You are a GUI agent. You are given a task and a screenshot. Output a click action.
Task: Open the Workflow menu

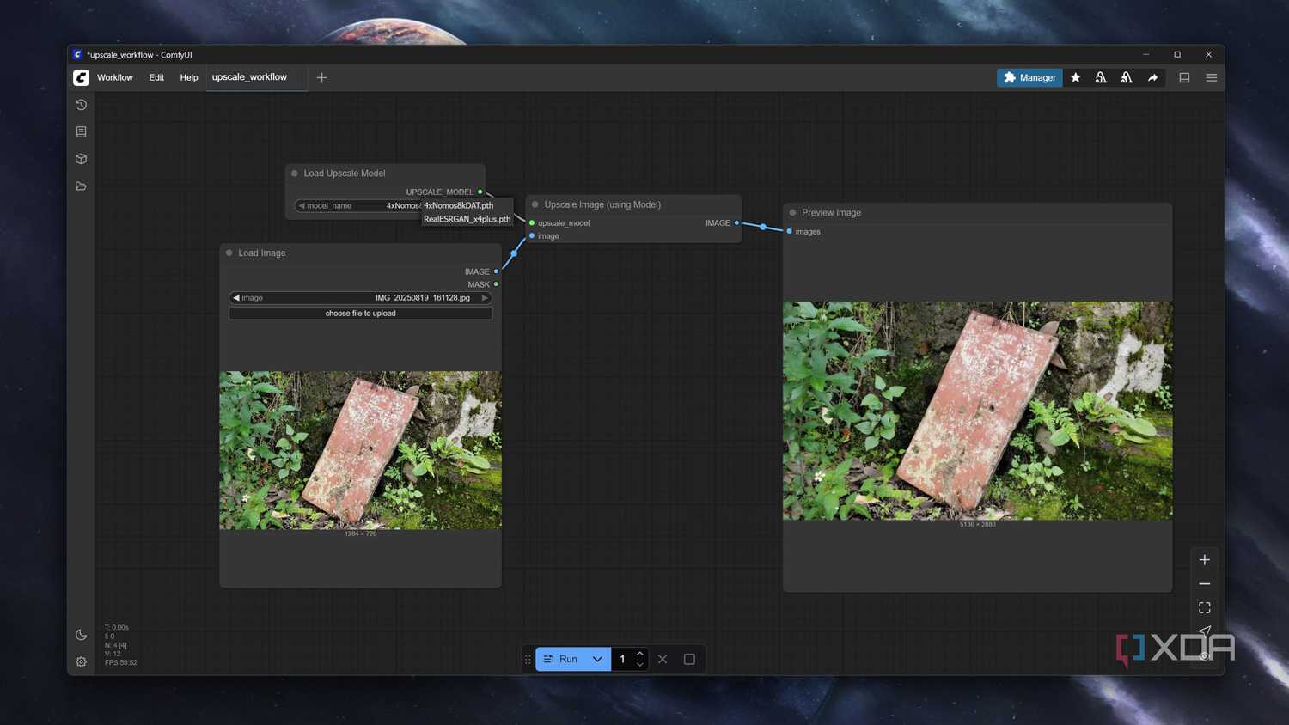[x=115, y=77]
